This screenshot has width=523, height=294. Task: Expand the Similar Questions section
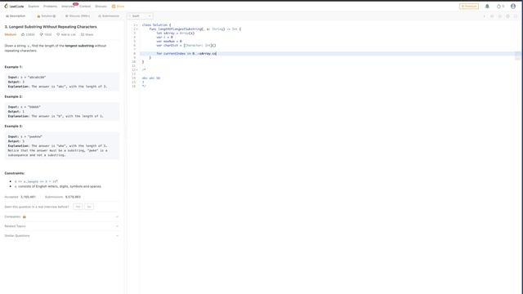[61, 236]
